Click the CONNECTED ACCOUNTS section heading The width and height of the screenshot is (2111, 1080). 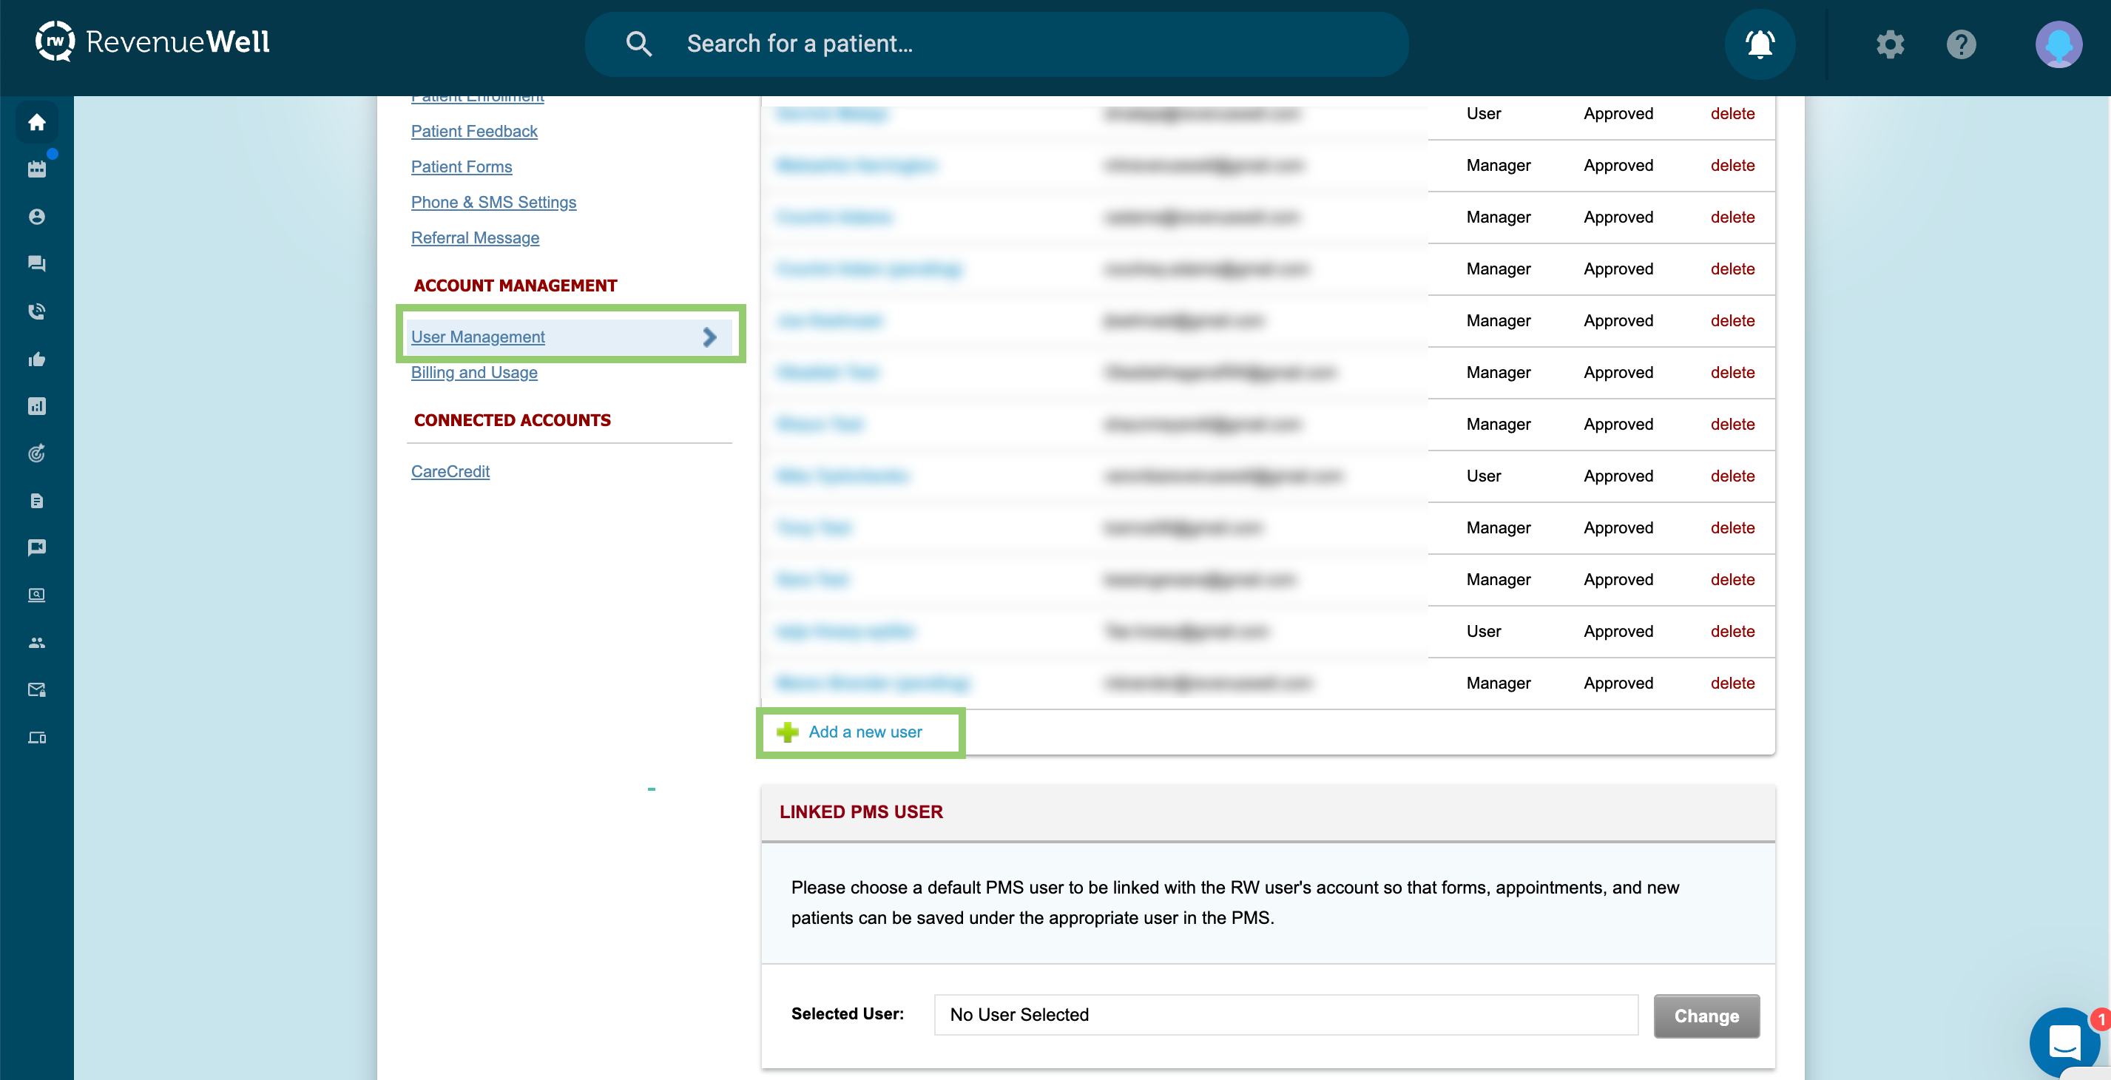(x=512, y=419)
